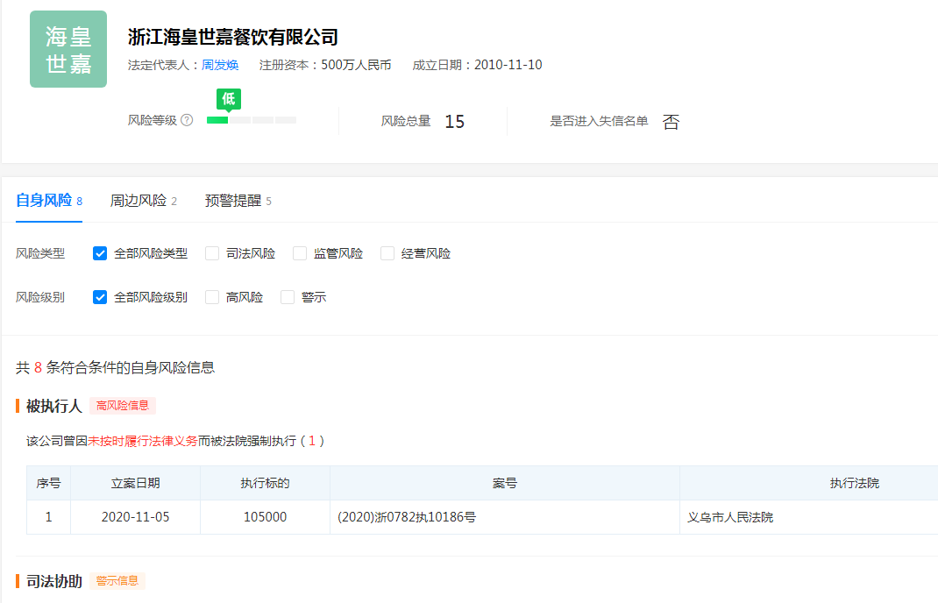The width and height of the screenshot is (938, 603).
Task: Toggle the 全部风险级别 checkbox
Action: click(100, 297)
